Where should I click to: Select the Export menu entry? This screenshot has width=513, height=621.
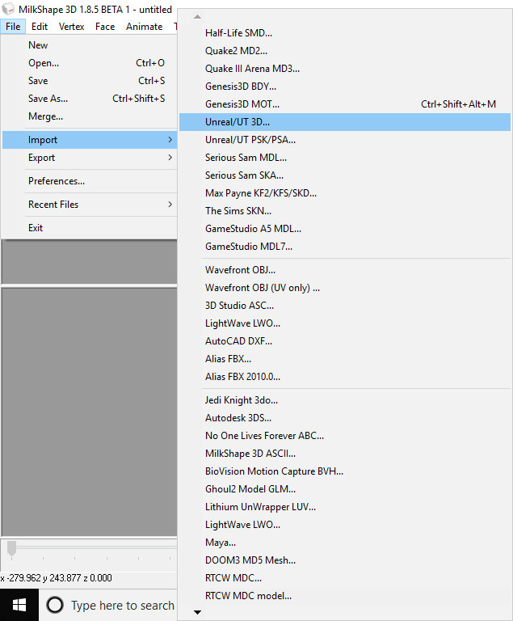[x=90, y=157]
